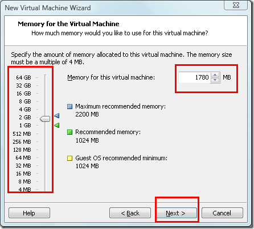The height and width of the screenshot is (229, 254).
Task: Click the memory slider thumb handle
Action: tap(45, 119)
